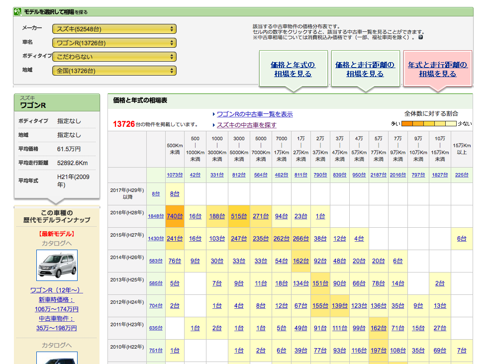The image size is (494, 364).
Task: Open the 2016台 column total link
Action: click(398, 175)
